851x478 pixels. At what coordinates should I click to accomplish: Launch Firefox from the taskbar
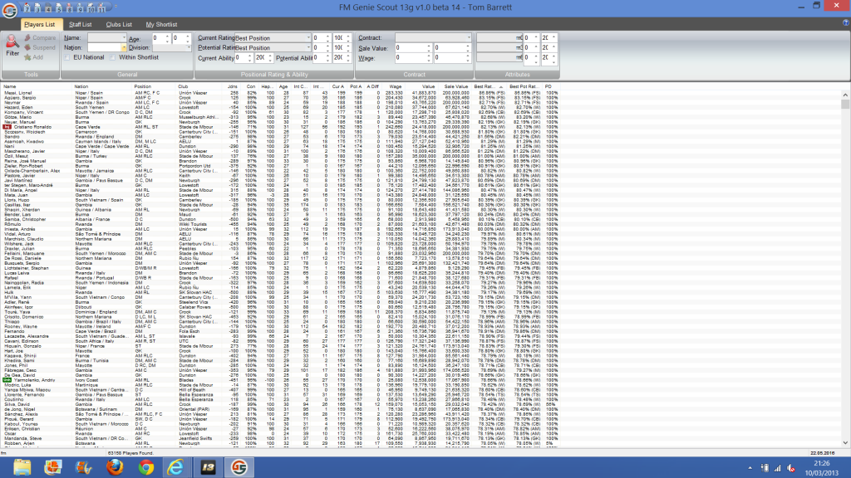tap(115, 467)
